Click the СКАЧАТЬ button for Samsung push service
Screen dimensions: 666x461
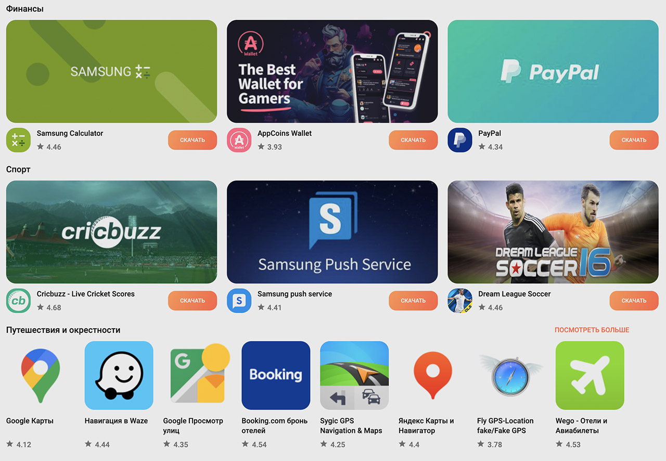(413, 301)
